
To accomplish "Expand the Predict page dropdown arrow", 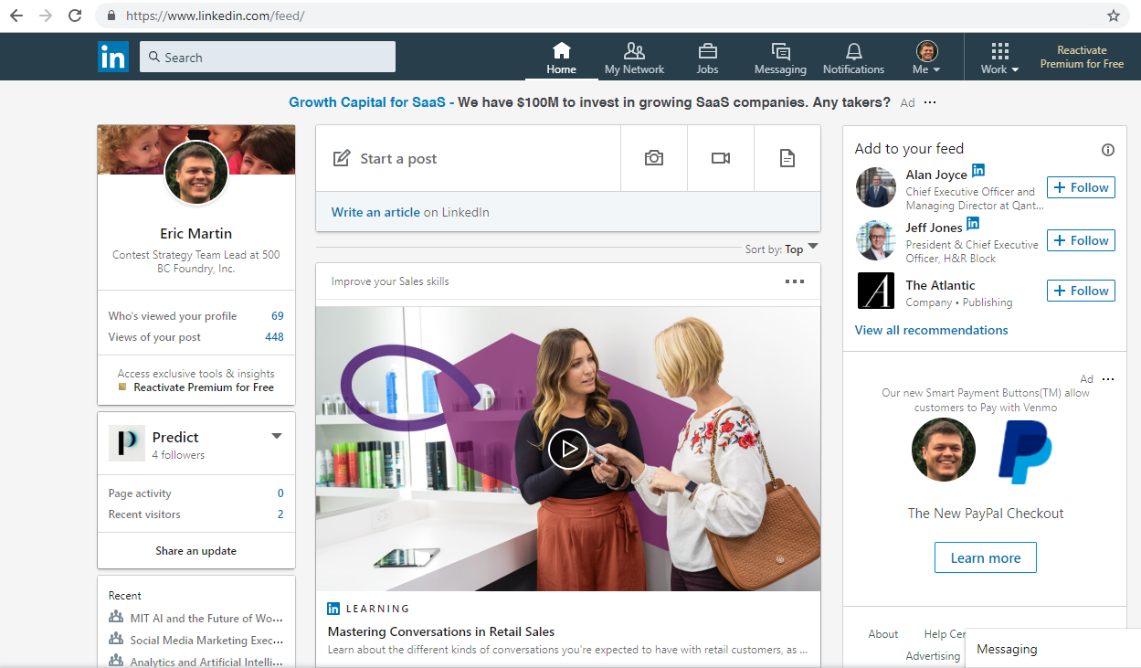I will [x=277, y=436].
